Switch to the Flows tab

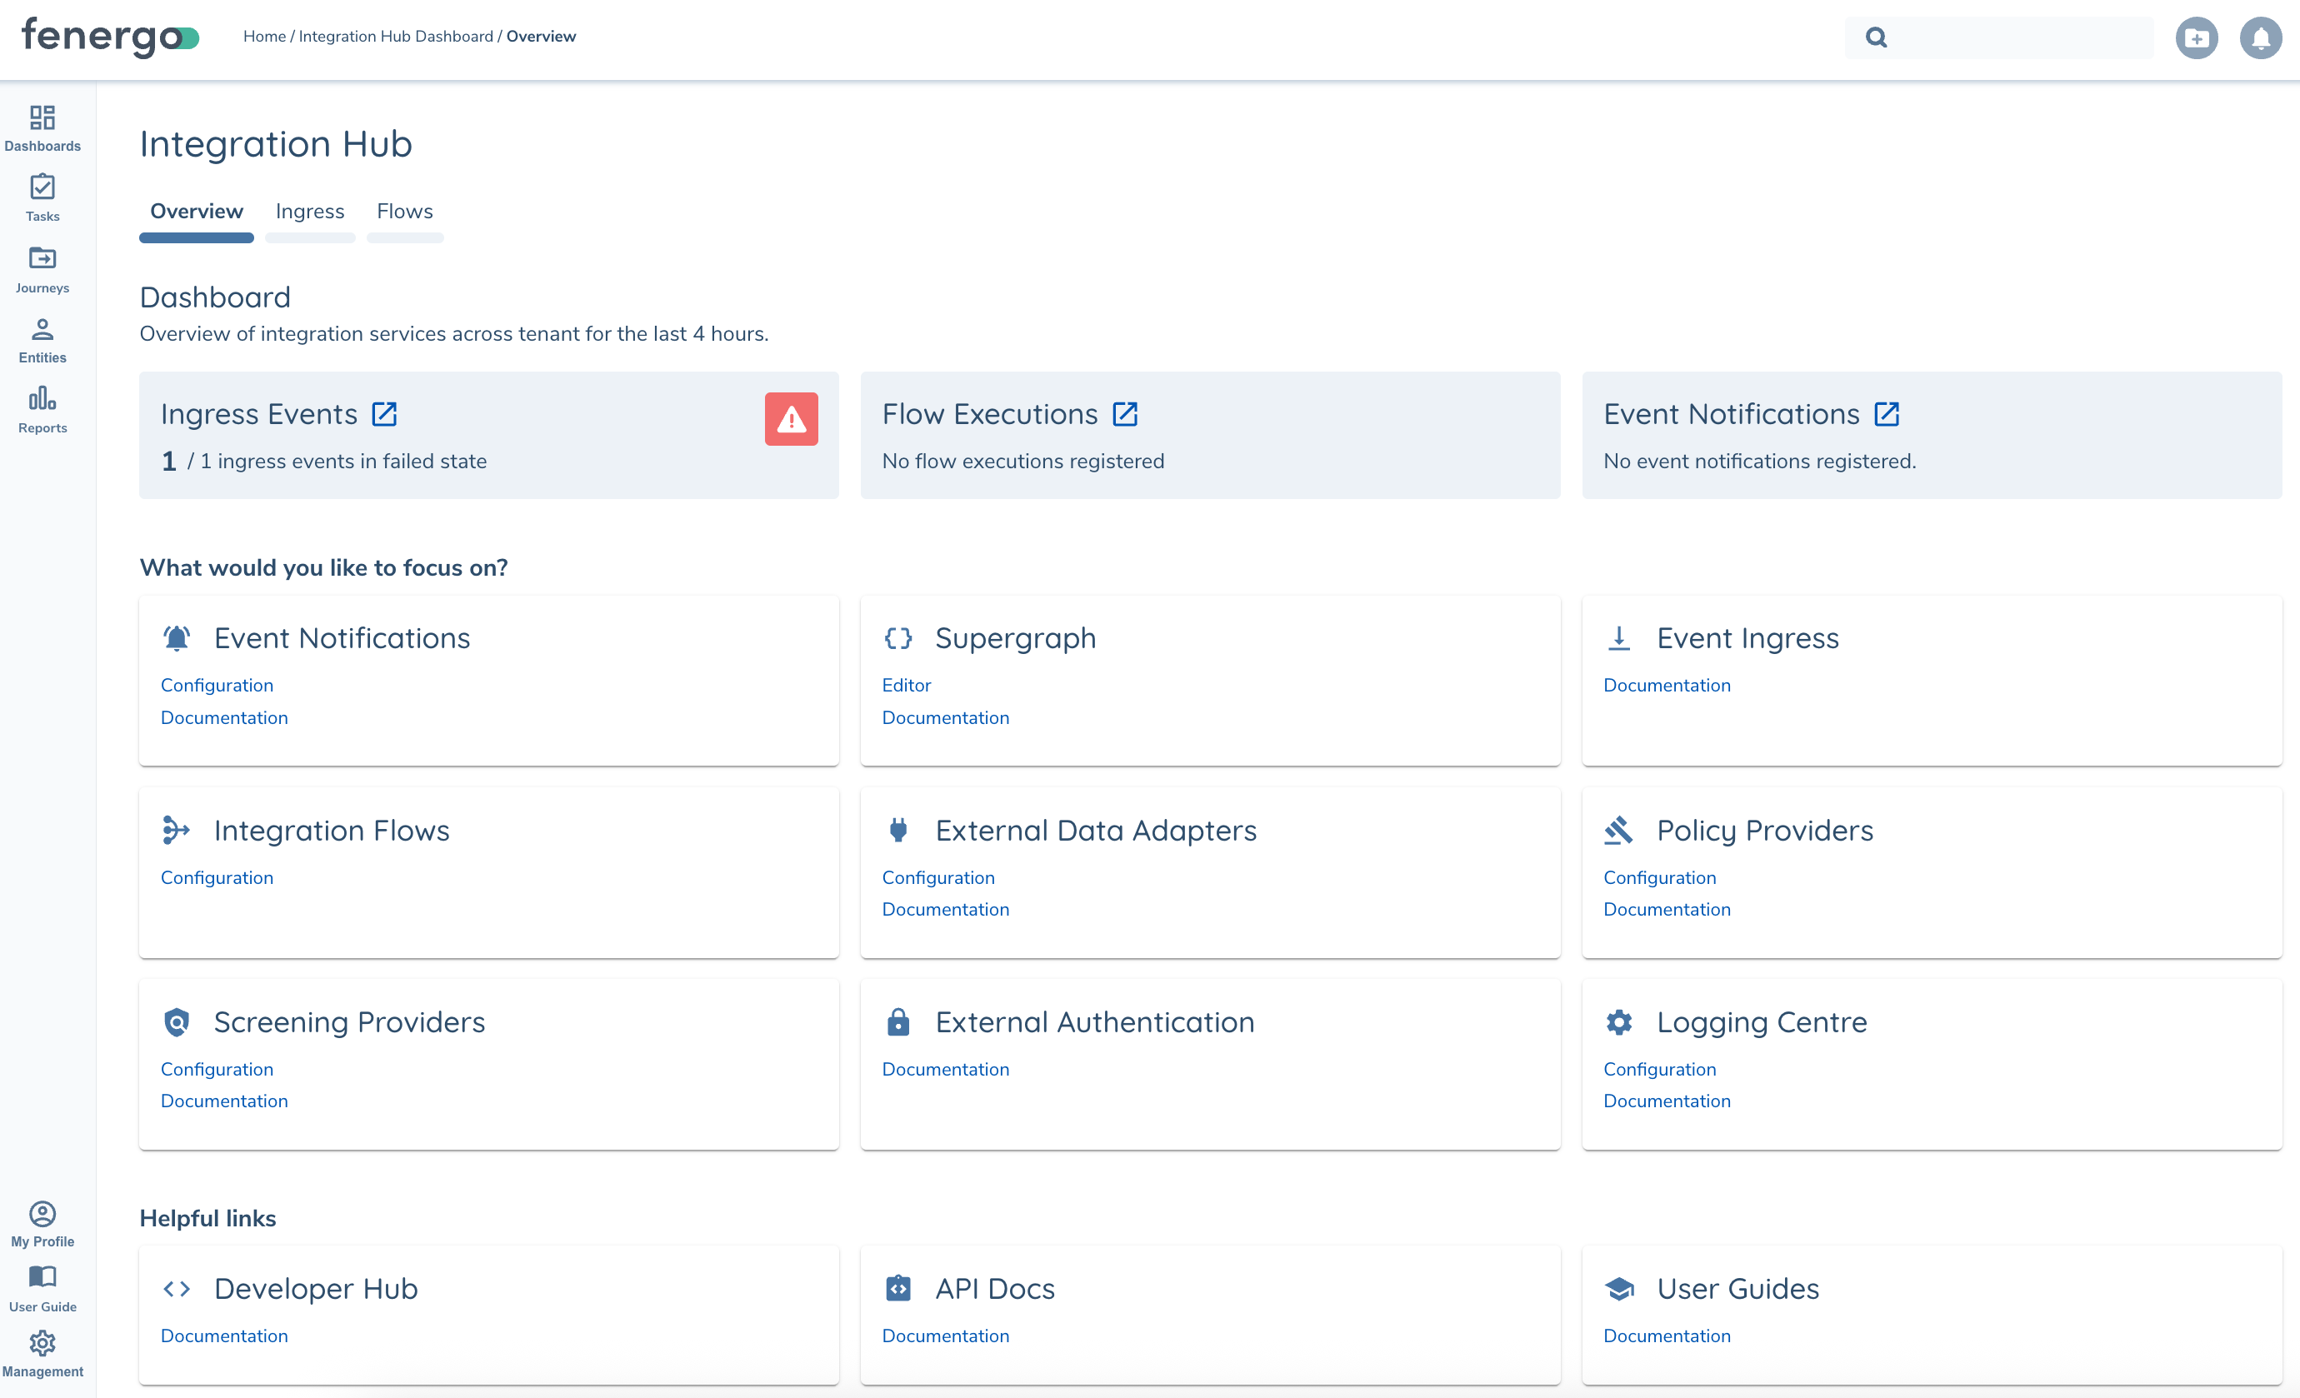pyautogui.click(x=404, y=212)
